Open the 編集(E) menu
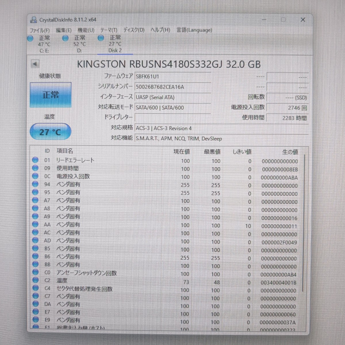This screenshot has width=345, height=345. (64, 30)
